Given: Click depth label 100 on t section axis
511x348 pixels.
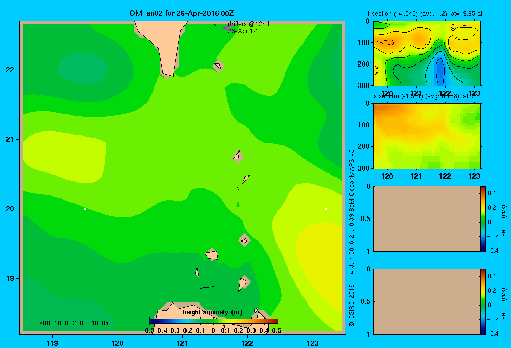Looking at the screenshot, I should (365, 43).
